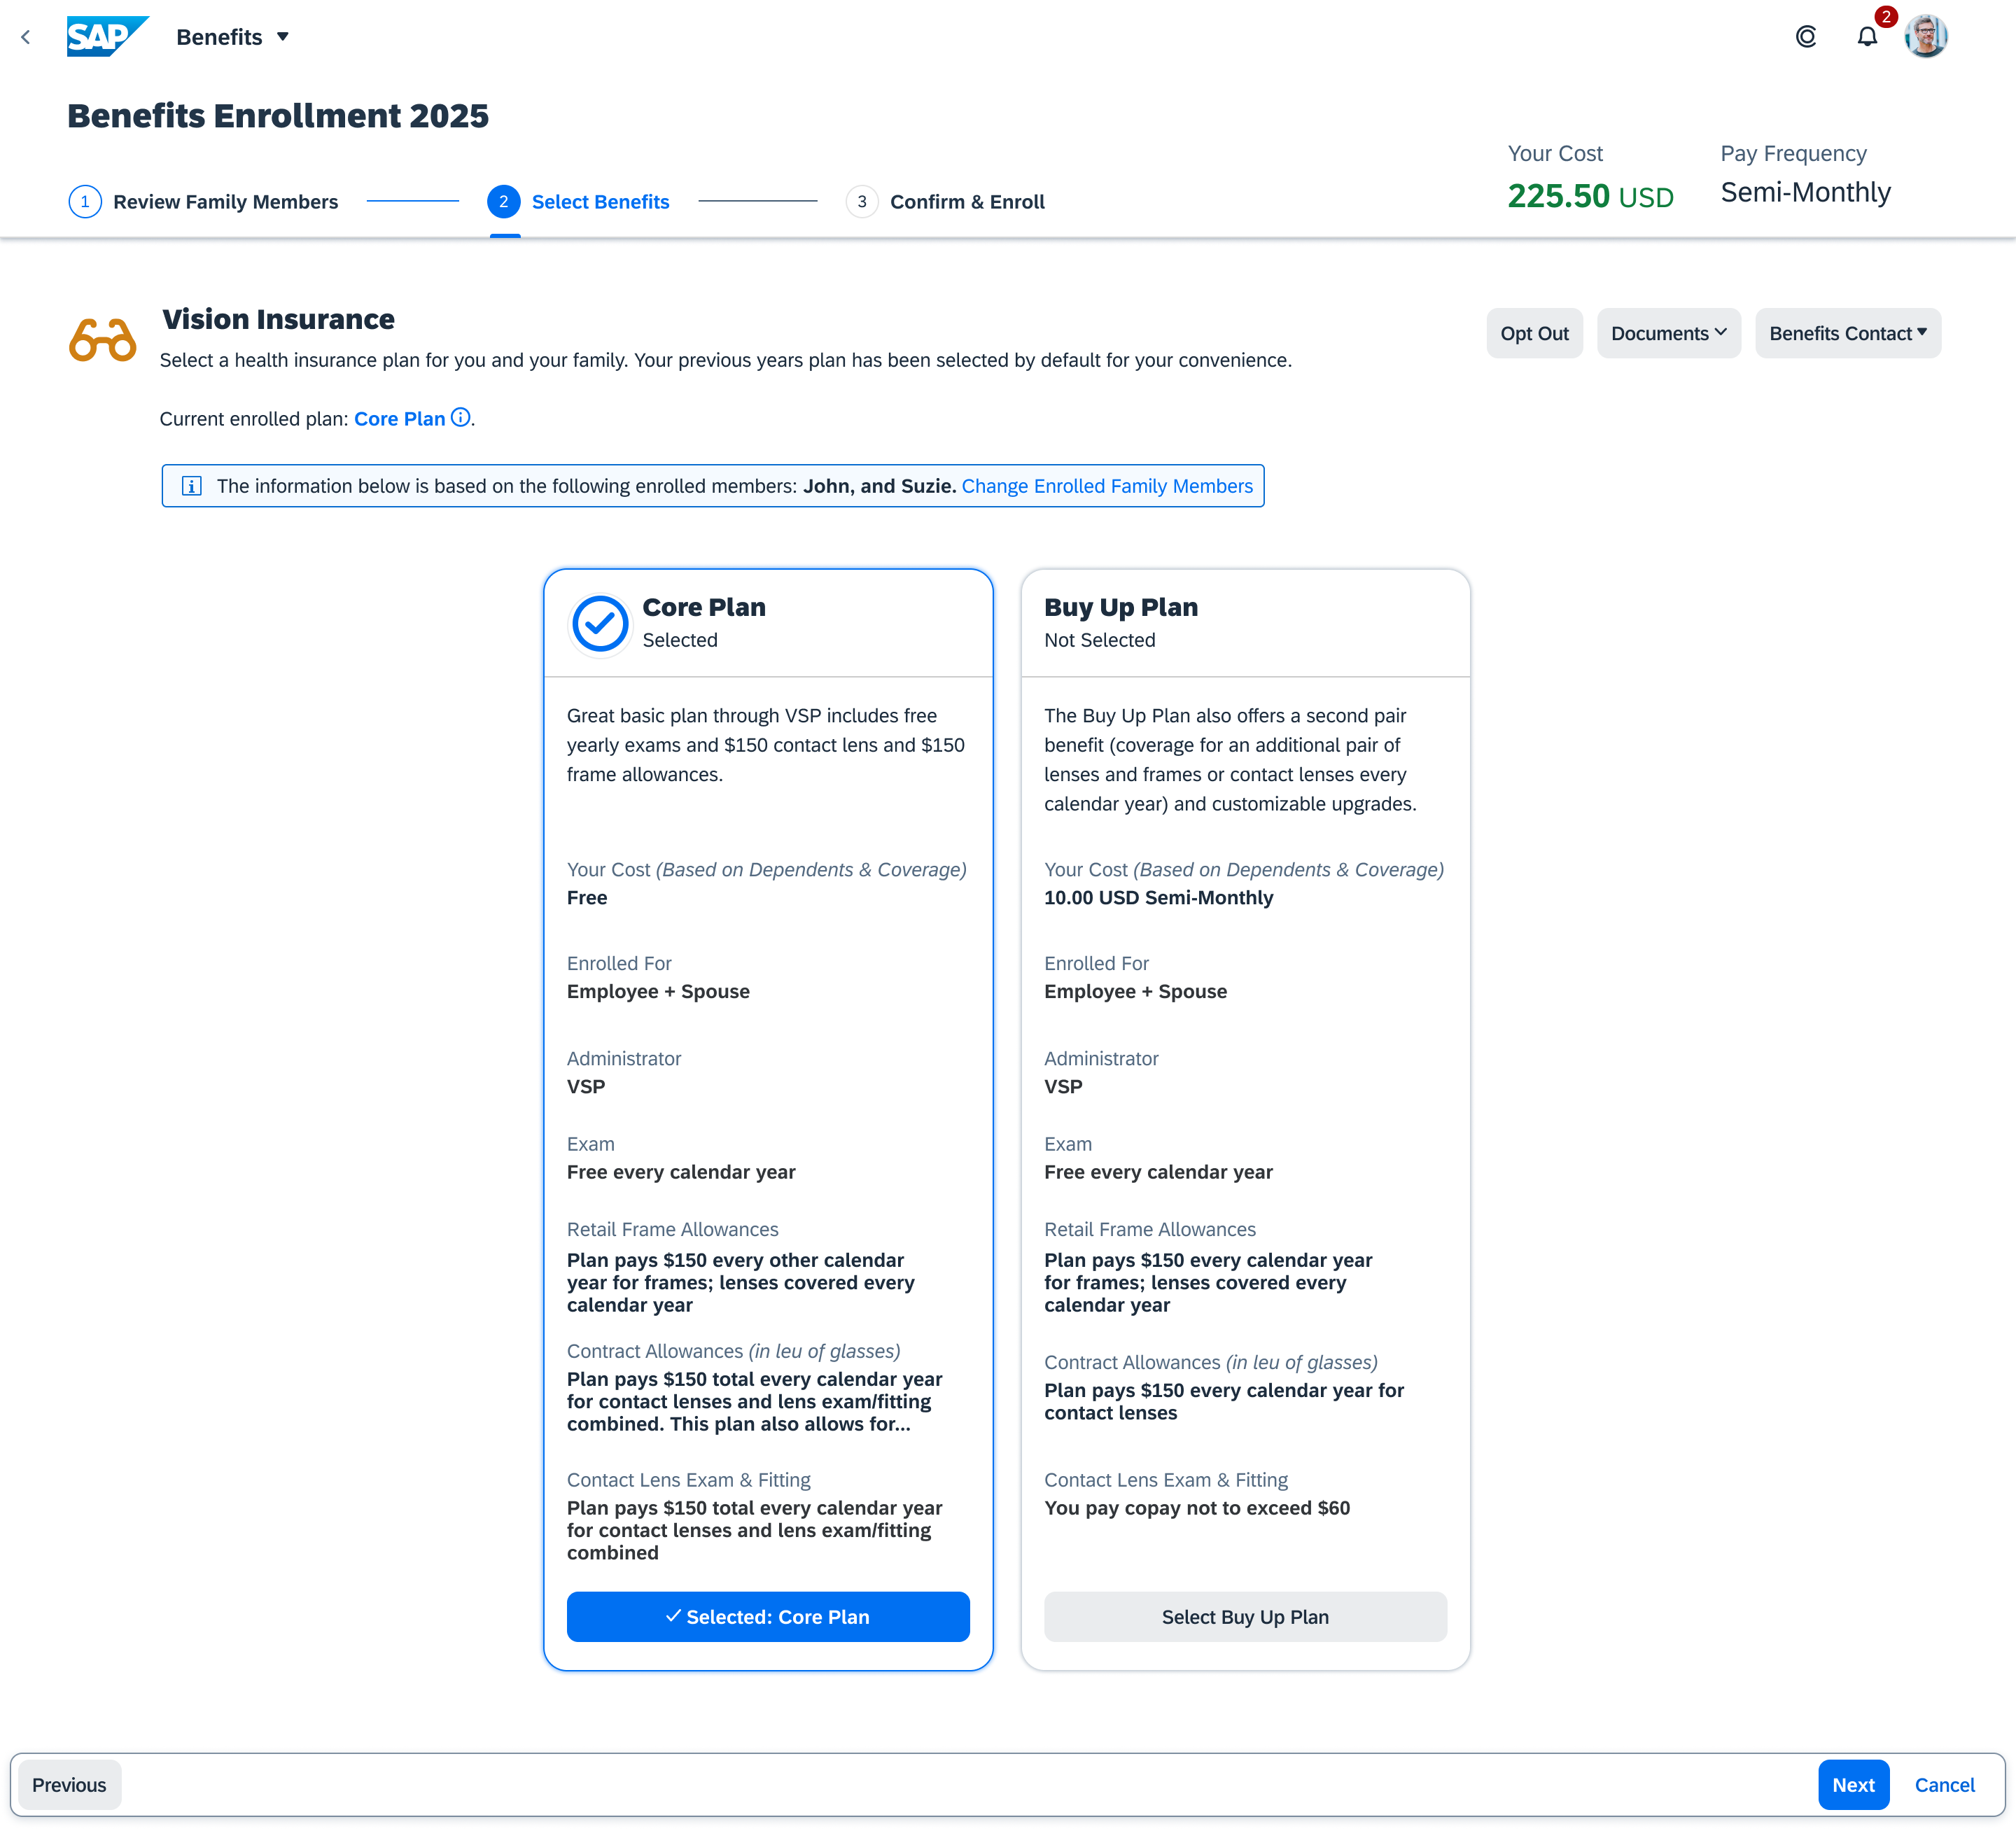Click the info icon in message strip
This screenshot has height=1831, width=2016.
click(192, 486)
